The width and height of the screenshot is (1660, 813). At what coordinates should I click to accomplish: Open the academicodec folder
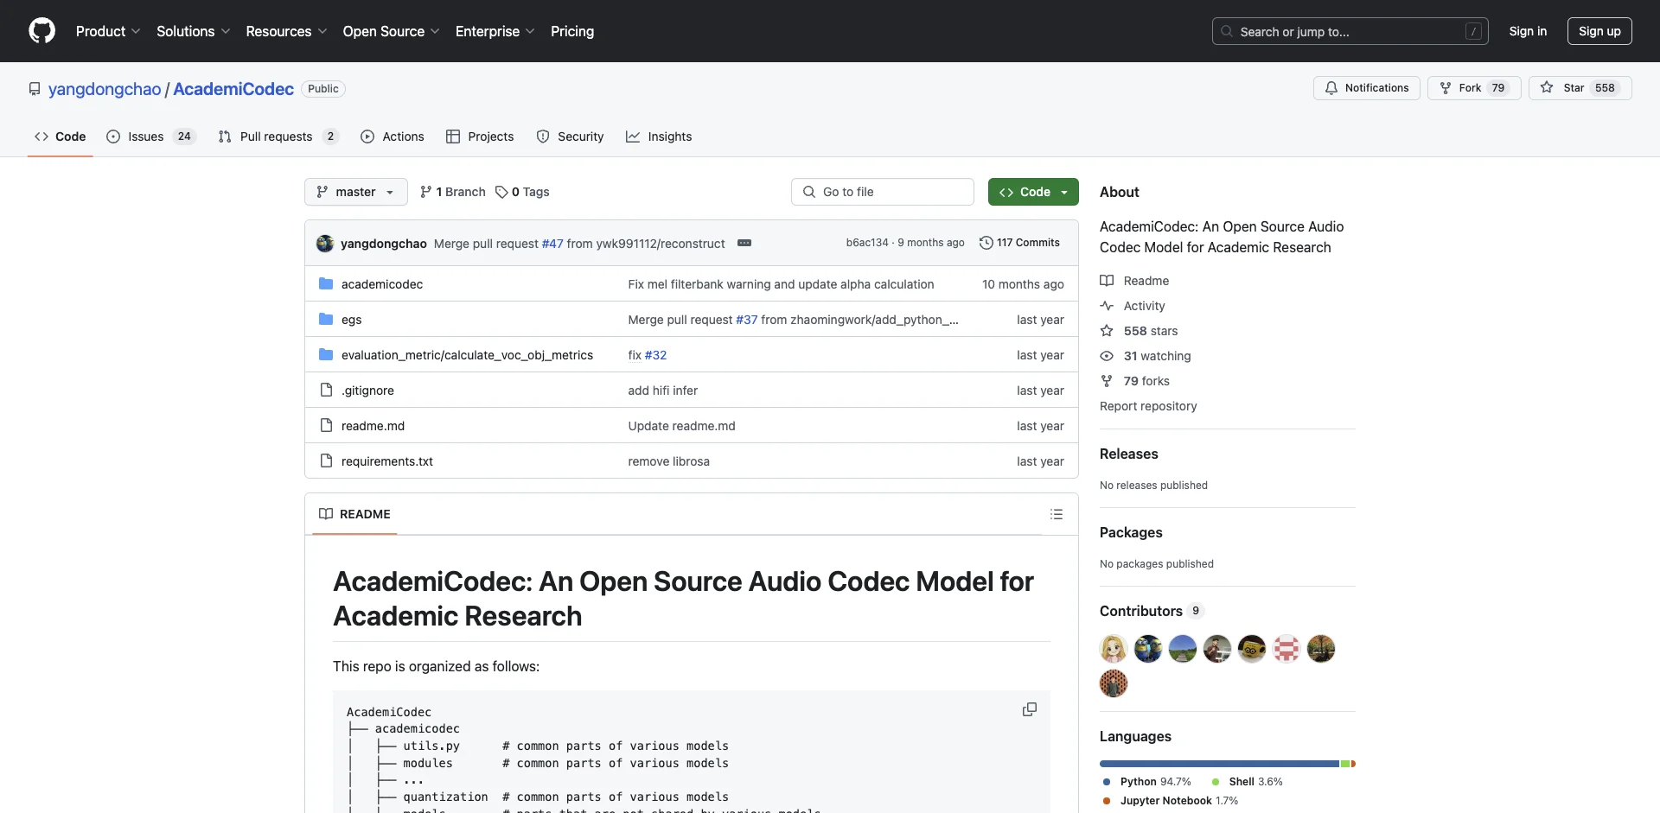(381, 284)
